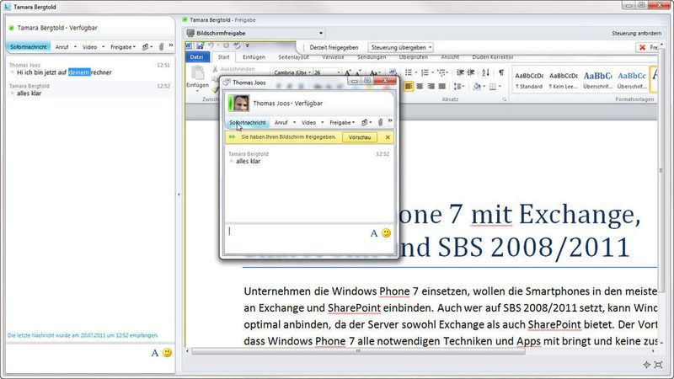Click the change case Aa icon in Word
674x379 pixels.
point(374,72)
